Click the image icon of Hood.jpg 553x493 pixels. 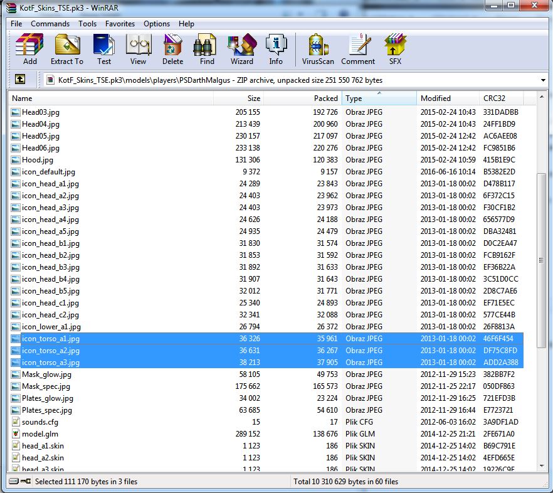(x=16, y=160)
